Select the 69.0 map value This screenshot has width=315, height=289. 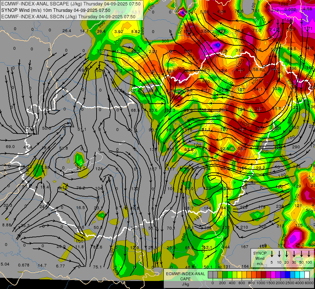tap(10, 147)
